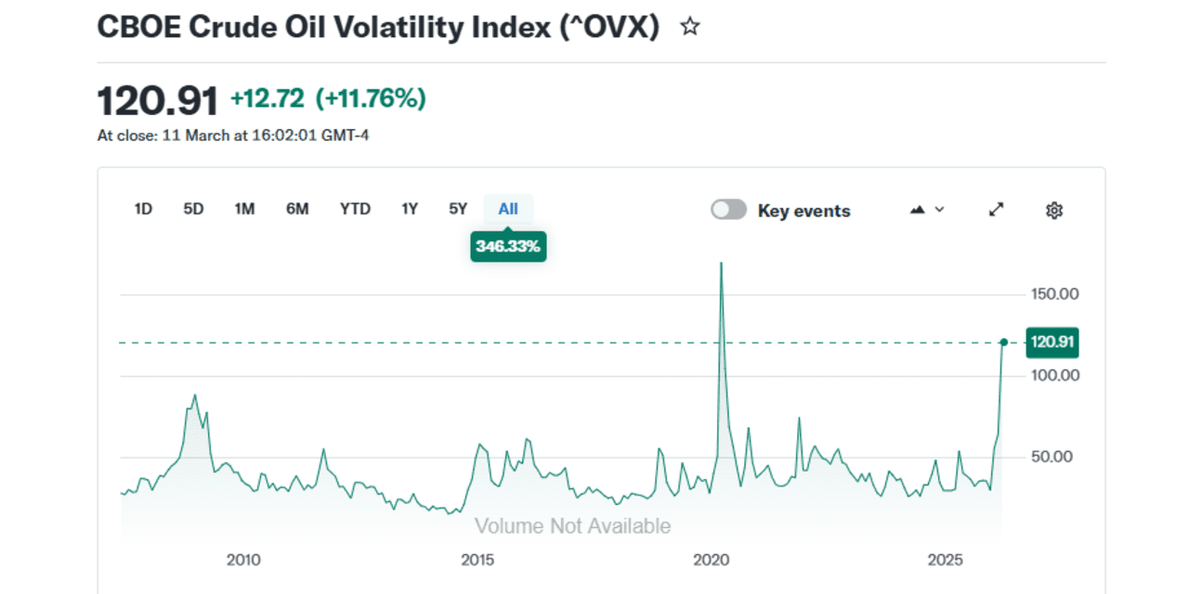Viewport: 1189px width, 594px height.
Task: Select the 5D time range
Action: pos(193,209)
